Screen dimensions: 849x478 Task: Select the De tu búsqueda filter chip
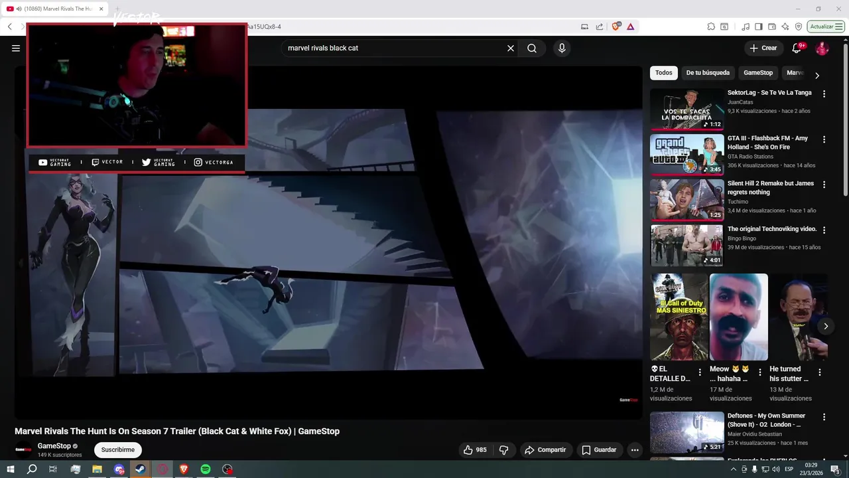pyautogui.click(x=708, y=73)
